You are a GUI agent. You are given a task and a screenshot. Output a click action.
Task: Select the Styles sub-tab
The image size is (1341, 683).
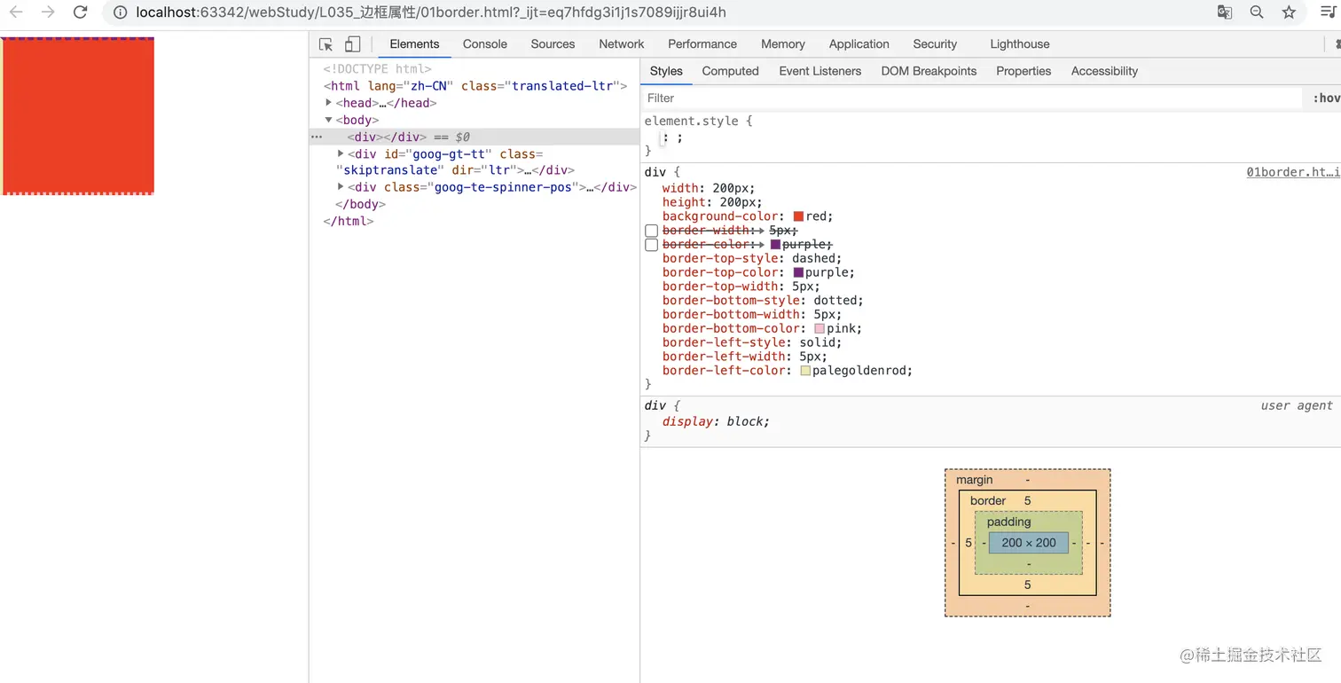[666, 71]
